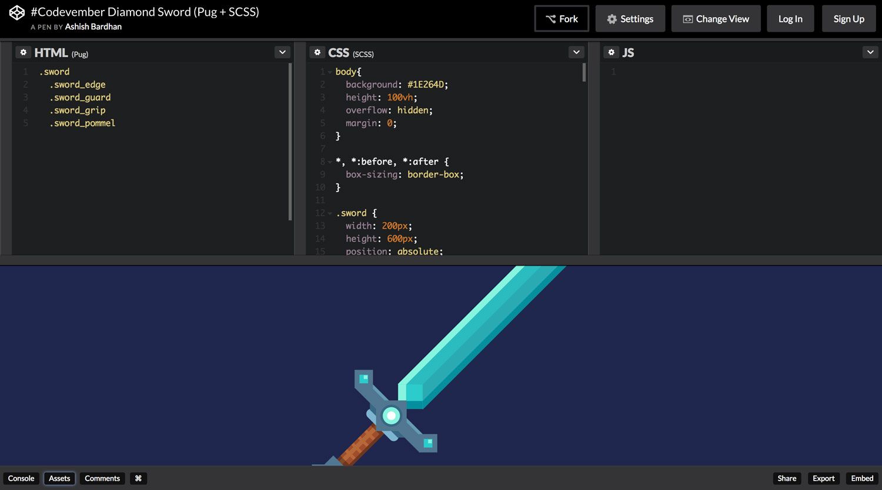Image resolution: width=882 pixels, height=490 pixels.
Task: Click the CodePen logo icon
Action: (17, 12)
